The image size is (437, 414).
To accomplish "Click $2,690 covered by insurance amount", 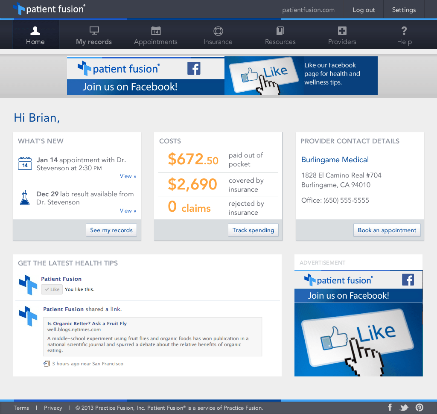I will pos(192,184).
